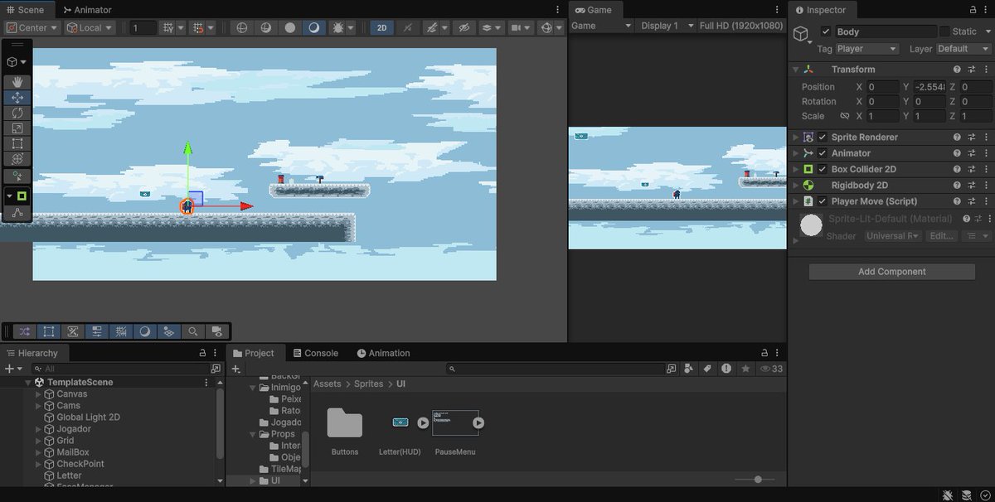Select the PauseMenu asset thumbnail

click(455, 422)
